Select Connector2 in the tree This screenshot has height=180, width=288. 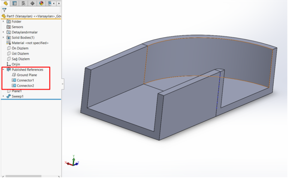pyautogui.click(x=25, y=86)
